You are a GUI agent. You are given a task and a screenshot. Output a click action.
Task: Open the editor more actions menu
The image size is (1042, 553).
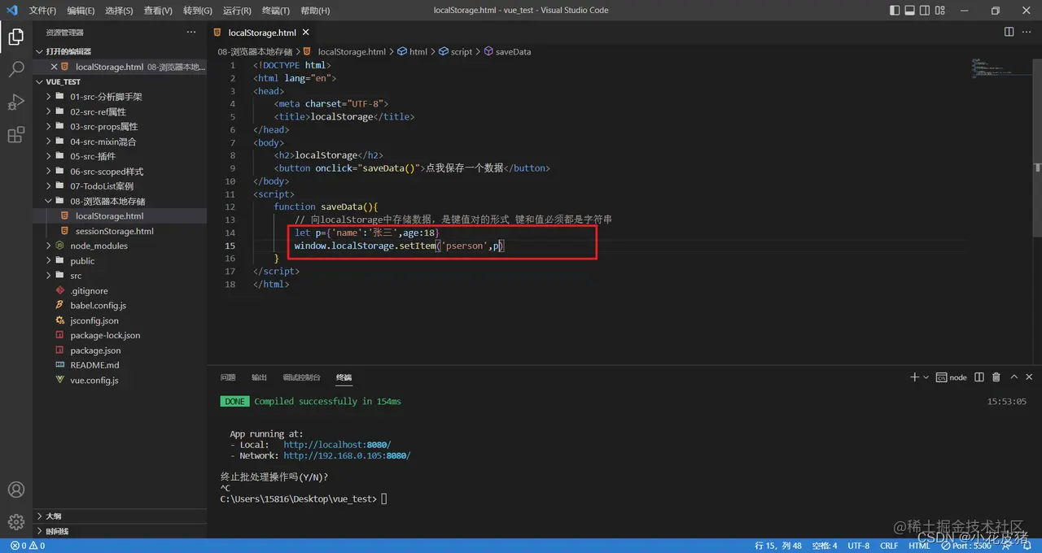tap(1027, 33)
